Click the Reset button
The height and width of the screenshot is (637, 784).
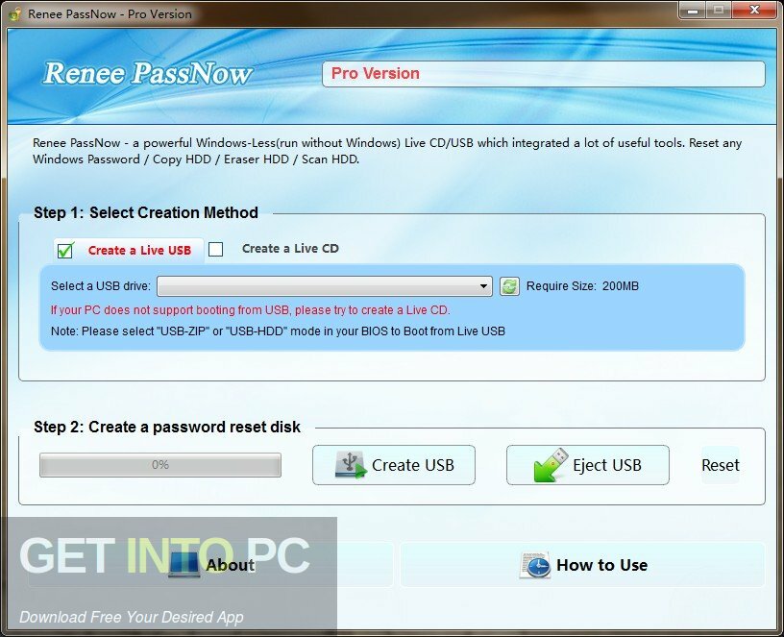pyautogui.click(x=720, y=465)
